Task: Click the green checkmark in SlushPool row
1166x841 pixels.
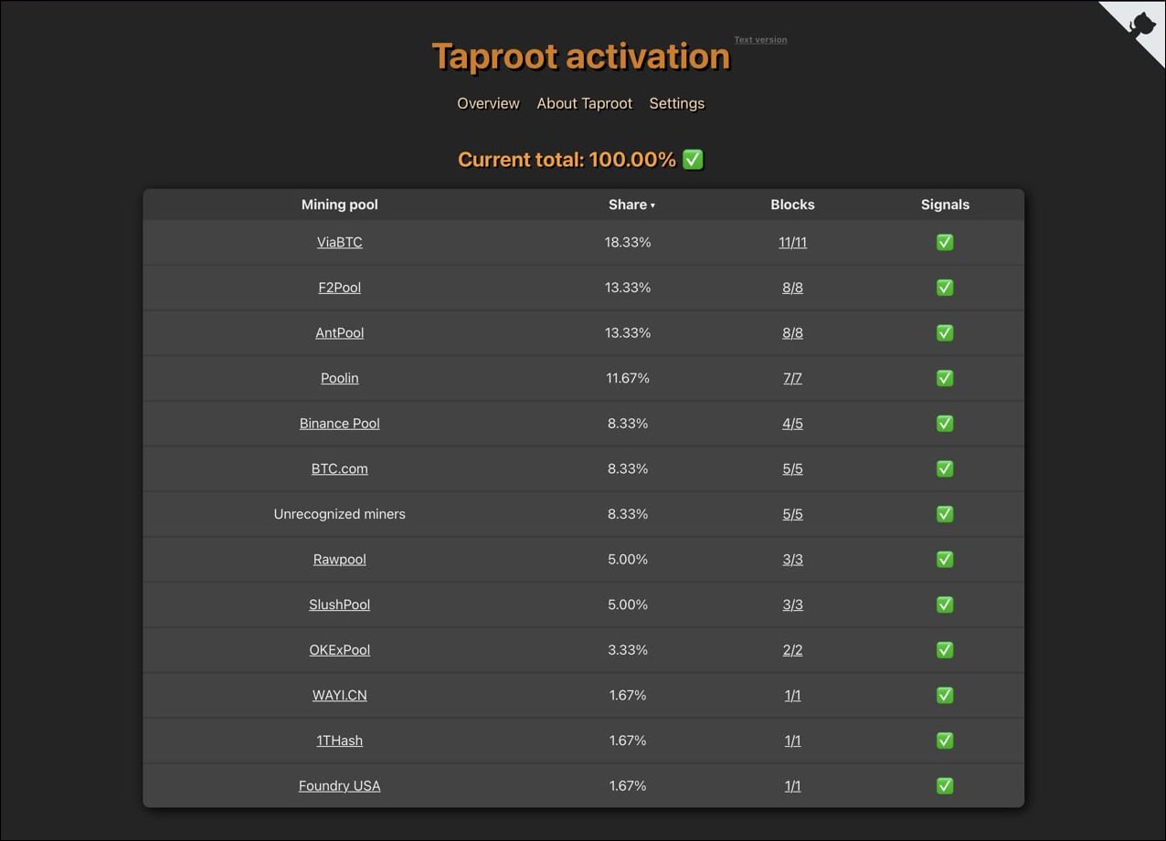Action: click(x=945, y=604)
